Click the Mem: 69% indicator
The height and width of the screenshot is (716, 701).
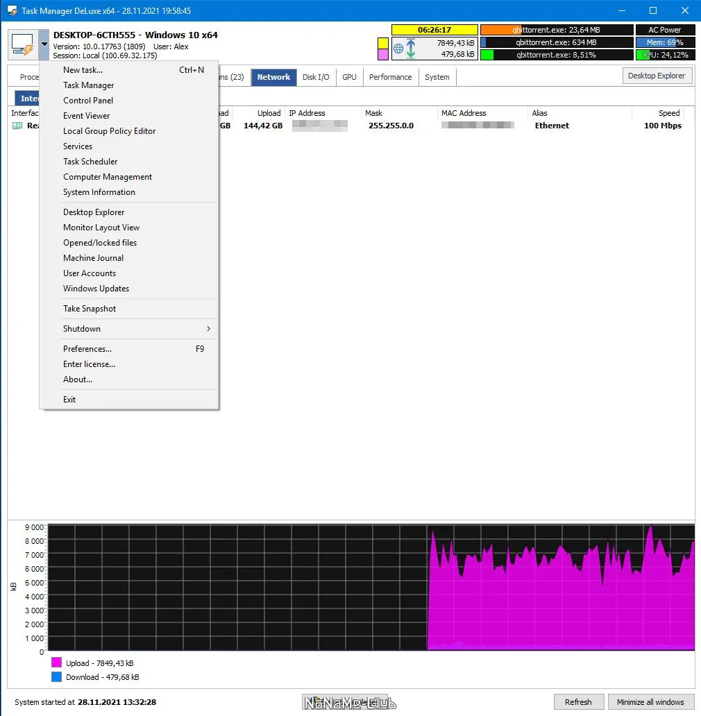coord(664,42)
